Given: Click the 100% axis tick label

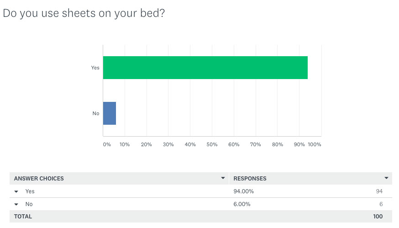Looking at the screenshot, I should coord(315,144).
